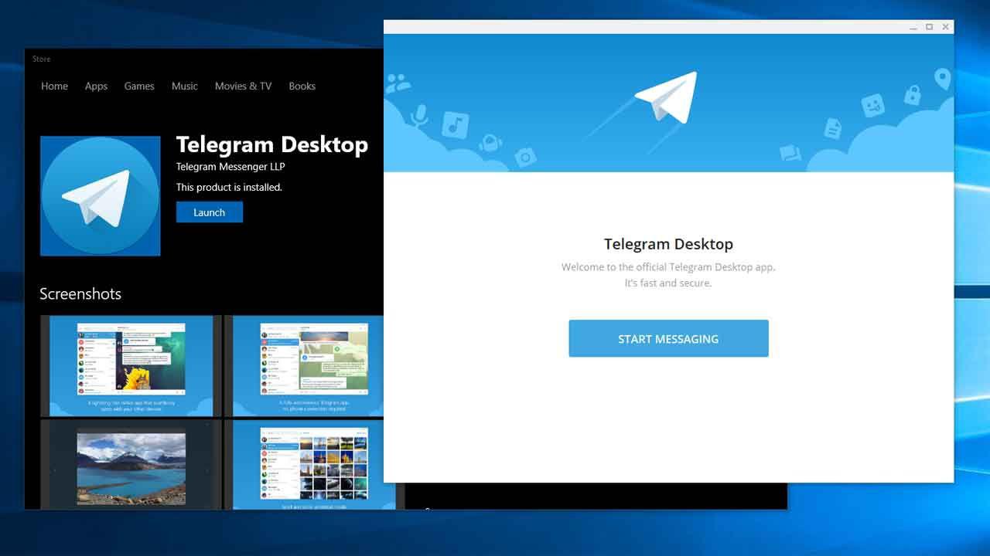The height and width of the screenshot is (556, 990).
Task: Close the Telegram Desktop window
Action: coord(946,27)
